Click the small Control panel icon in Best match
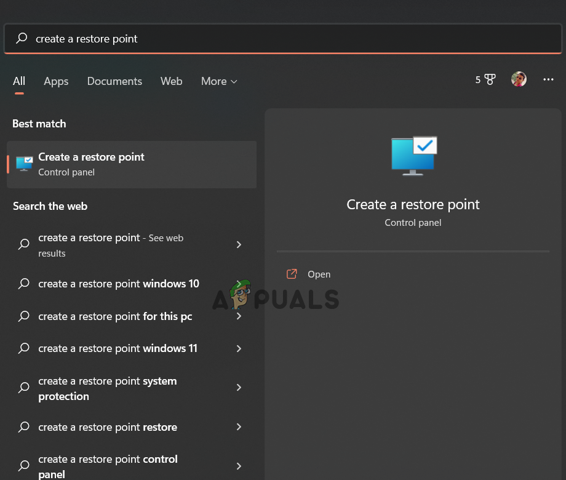566x480 pixels. click(x=25, y=164)
